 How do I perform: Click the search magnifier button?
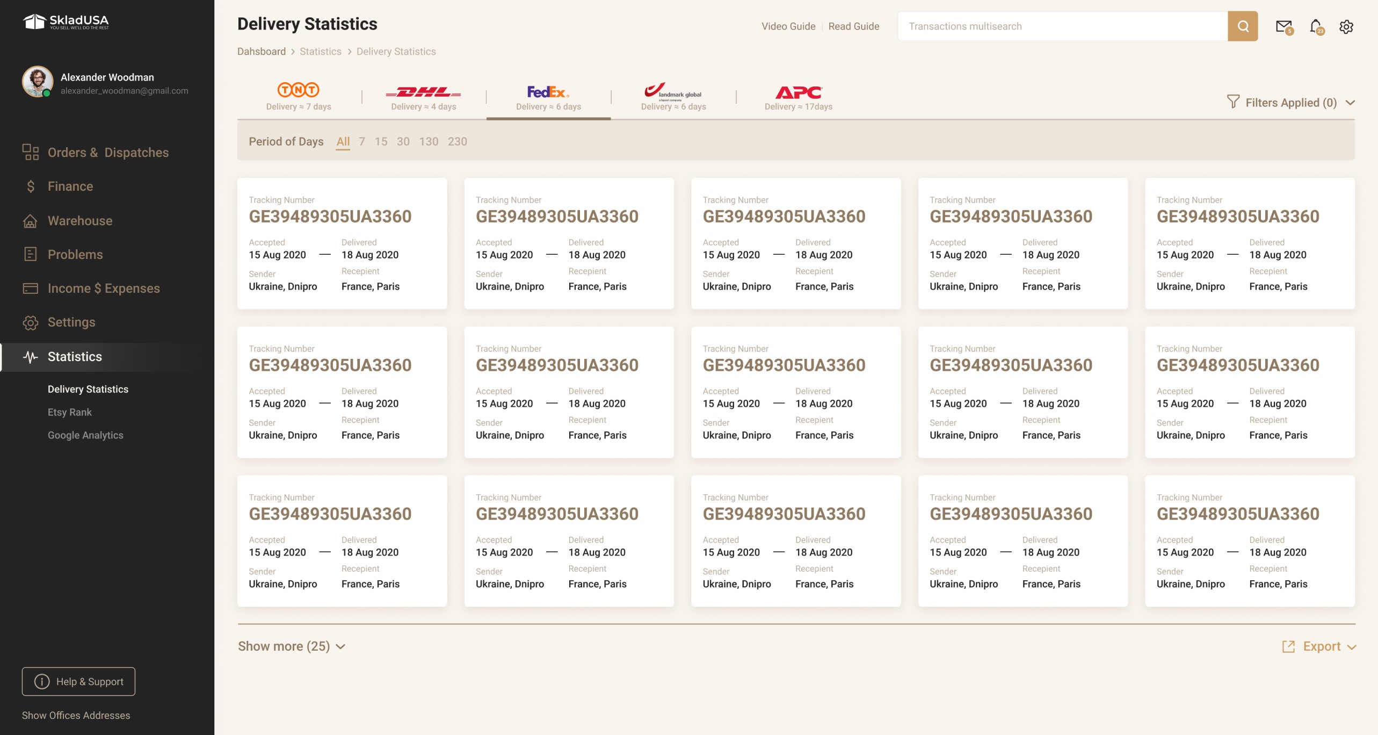pos(1243,26)
